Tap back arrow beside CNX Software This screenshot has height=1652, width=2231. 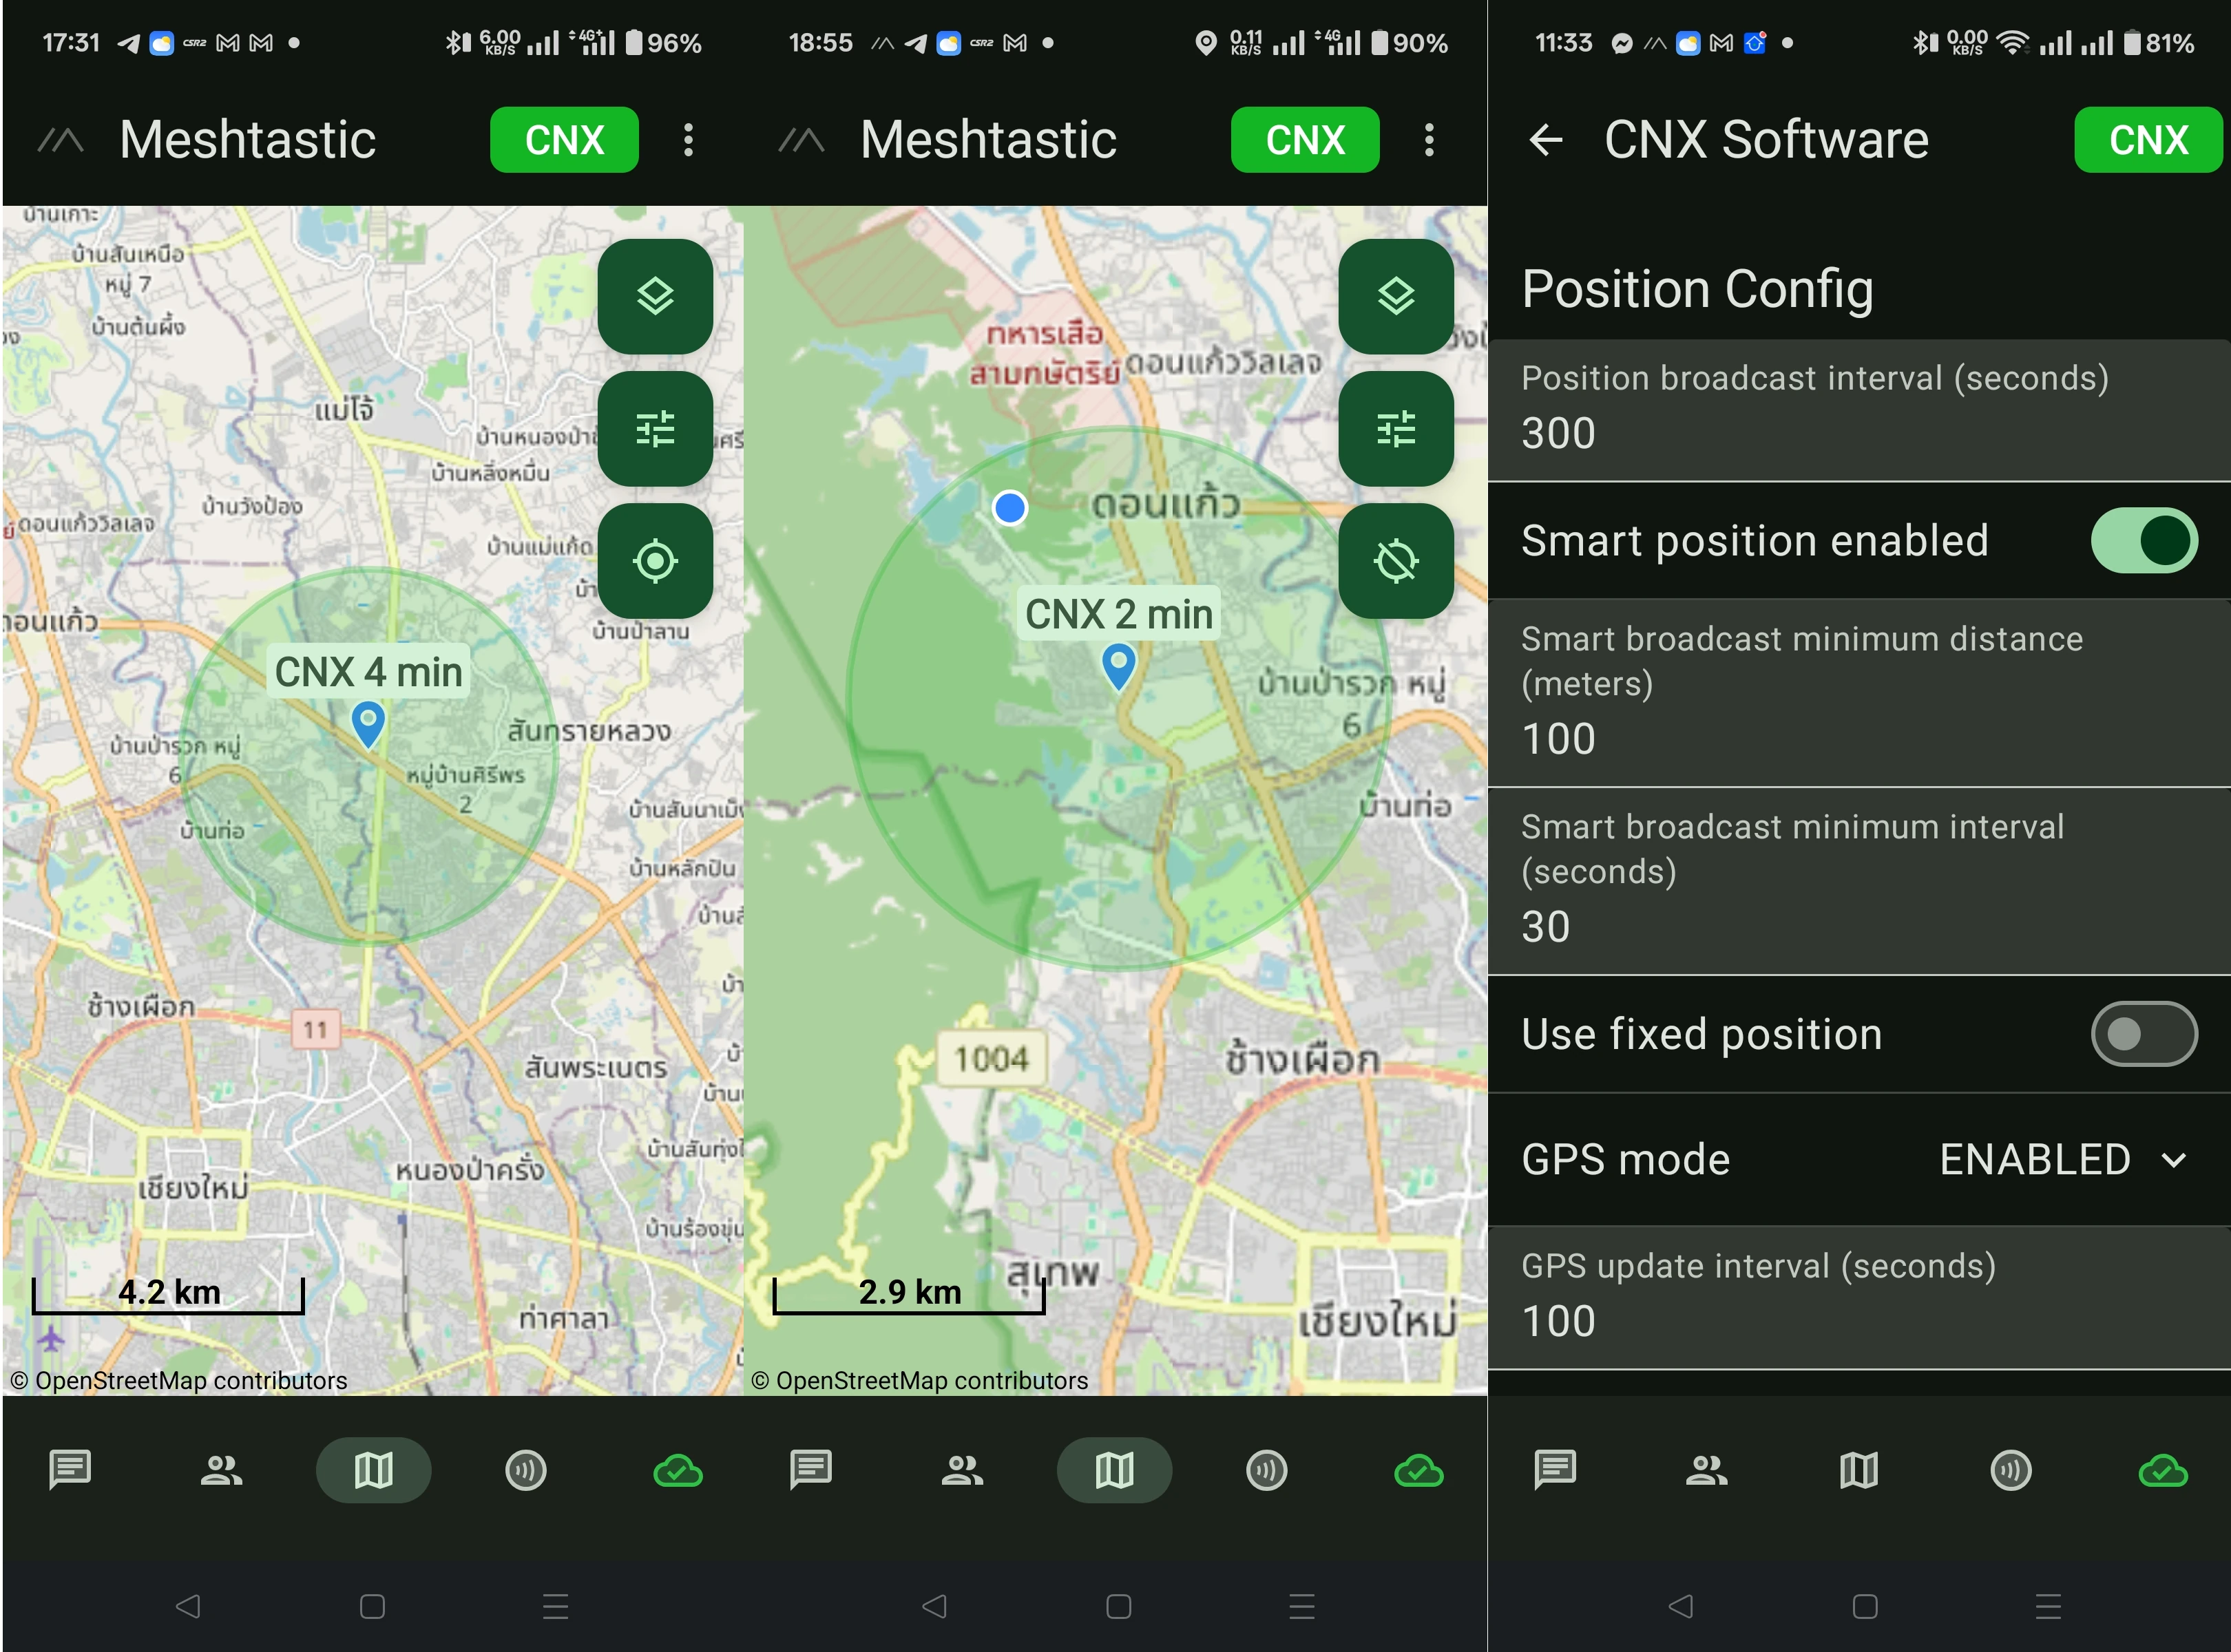tap(1546, 140)
